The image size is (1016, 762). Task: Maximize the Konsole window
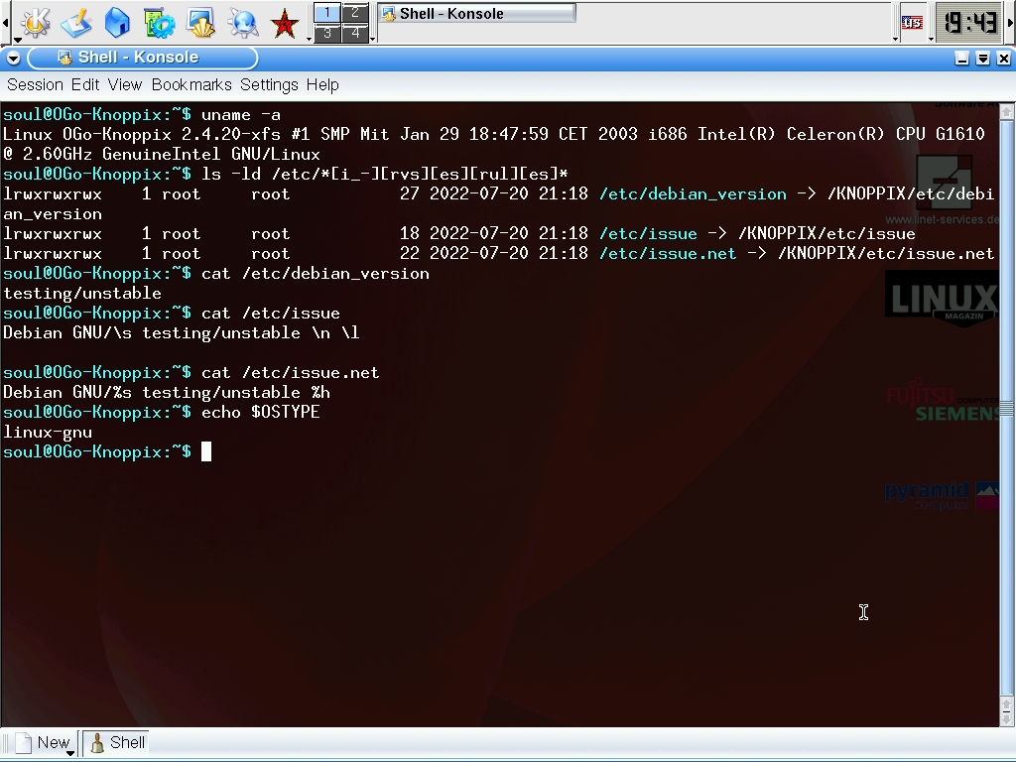(983, 59)
